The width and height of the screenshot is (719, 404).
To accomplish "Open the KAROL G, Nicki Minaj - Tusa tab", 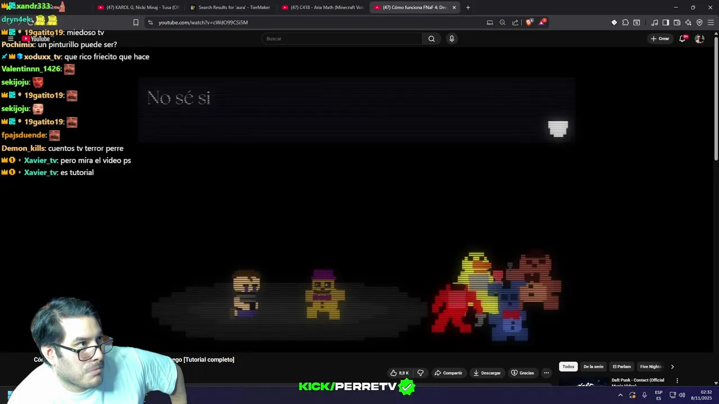I will [138, 7].
